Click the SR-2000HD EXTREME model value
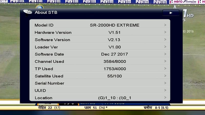This screenshot has width=205, height=115. point(115,25)
